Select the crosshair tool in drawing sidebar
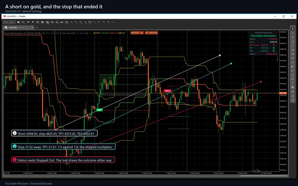The image size is (298, 186). (293, 33)
